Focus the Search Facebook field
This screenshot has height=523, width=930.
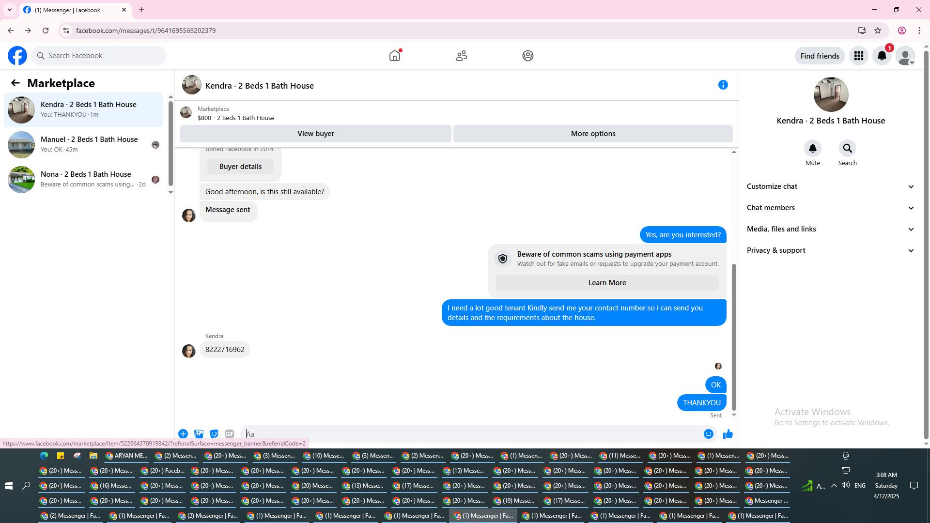99,56
